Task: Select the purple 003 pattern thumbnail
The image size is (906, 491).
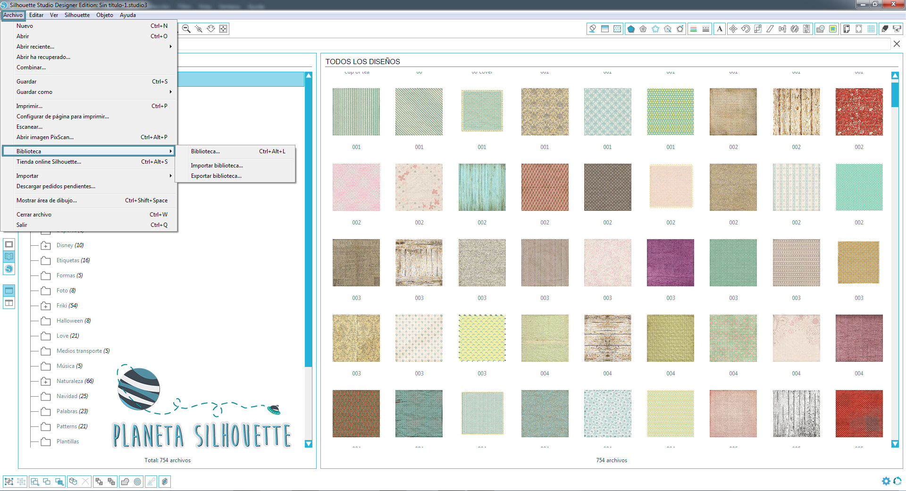Action: [x=671, y=263]
